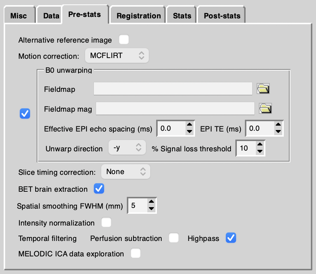Disable BET brain extraction

point(99,189)
